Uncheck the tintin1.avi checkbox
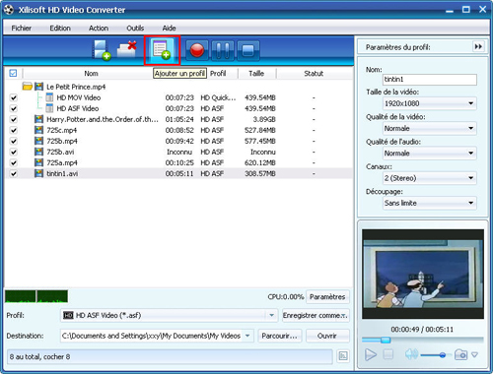The width and height of the screenshot is (493, 374). click(x=13, y=173)
